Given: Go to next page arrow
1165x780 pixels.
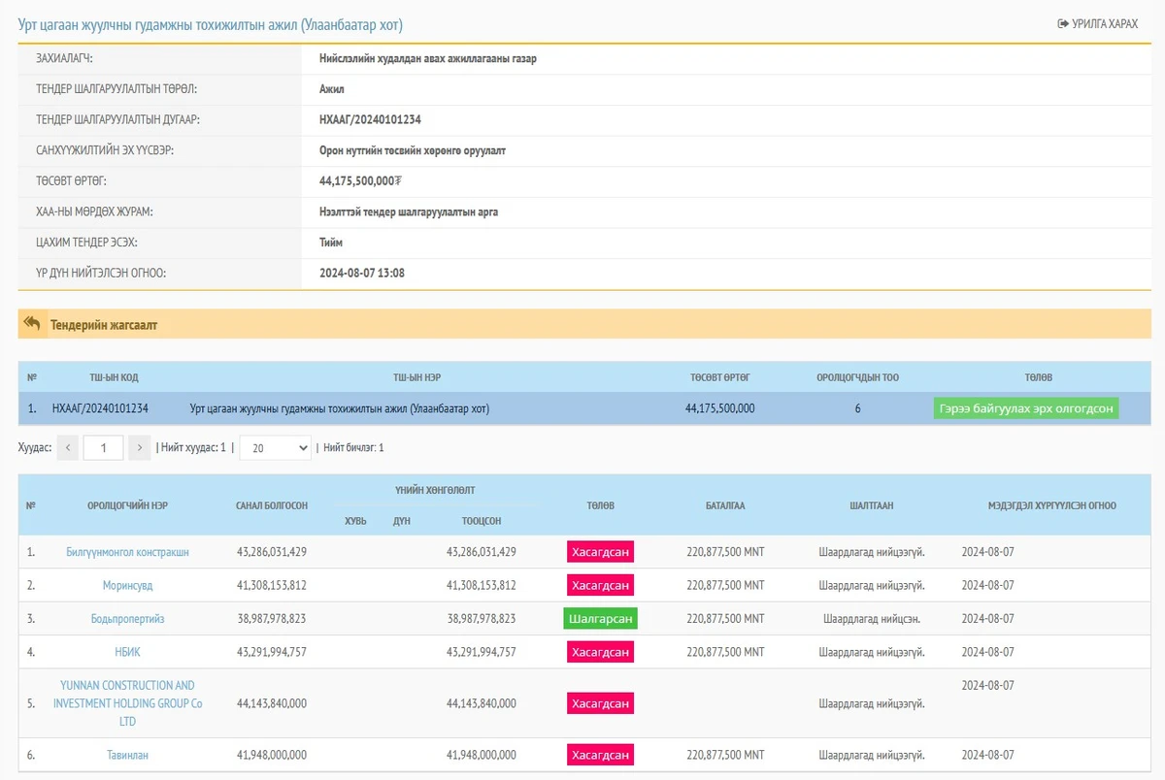Looking at the screenshot, I should pos(140,447).
